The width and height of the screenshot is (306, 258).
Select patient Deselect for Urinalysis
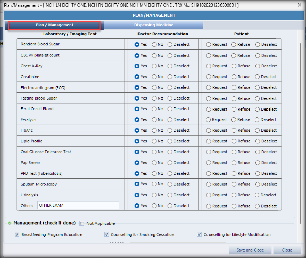(257, 195)
